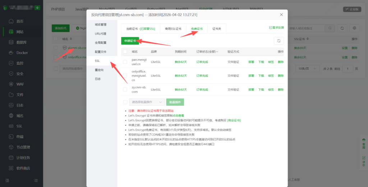The height and width of the screenshot is (187, 368).
Task: Click 部署 for pan.mengtuwl.cn
Action: pyautogui.click(x=251, y=62)
